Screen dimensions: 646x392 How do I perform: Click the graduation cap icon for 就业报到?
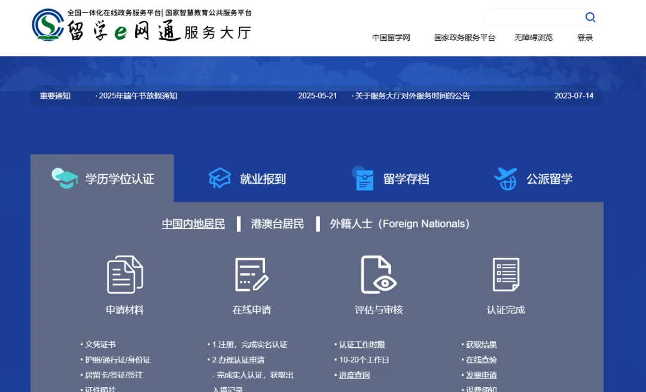220,178
